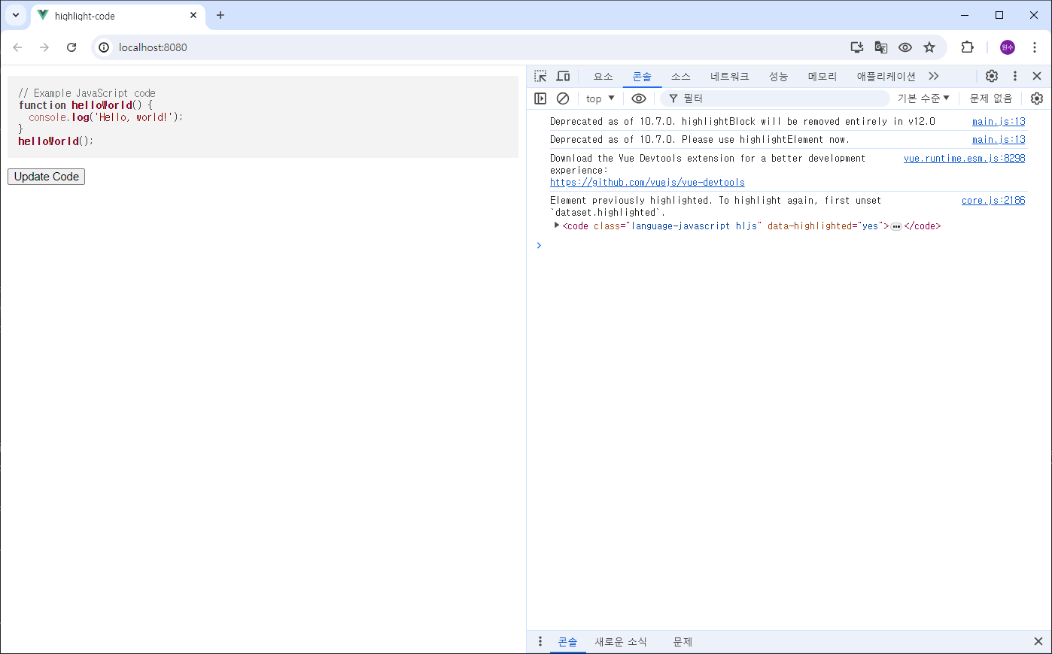This screenshot has height=654, width=1052.
Task: Open DevTools three-dot customize menu
Action: 1014,76
